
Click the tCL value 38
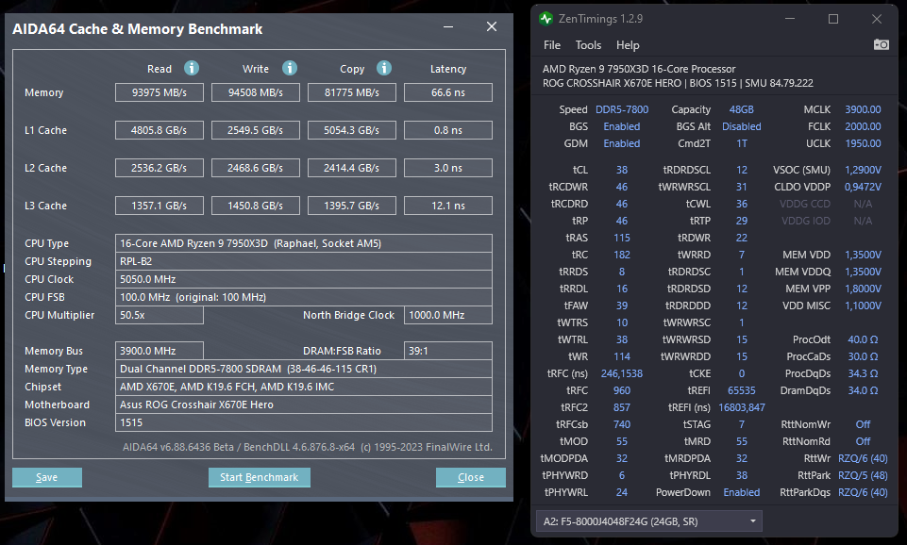coord(622,170)
